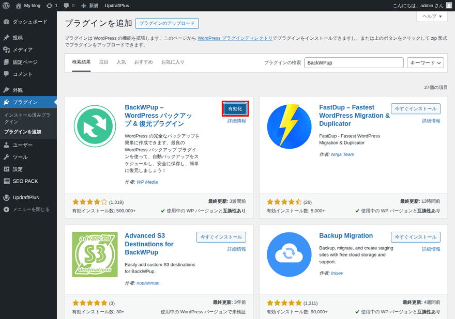Click 最終更新: 13時間前 text
Image resolution: width=455 pixels, height=319 pixels.
[420, 201]
